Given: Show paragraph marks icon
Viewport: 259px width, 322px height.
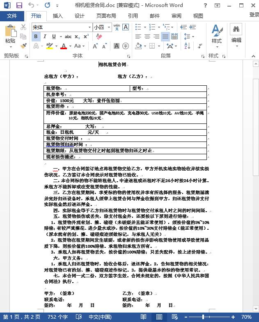Looking at the screenshot, I should (200, 46).
